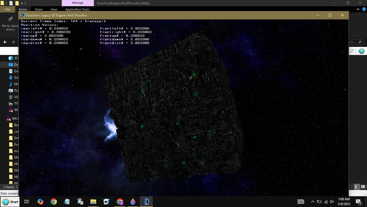Screen dimensions: 367x207
Task: Click the Evochron window title bar icon
Action: coord(23,15)
